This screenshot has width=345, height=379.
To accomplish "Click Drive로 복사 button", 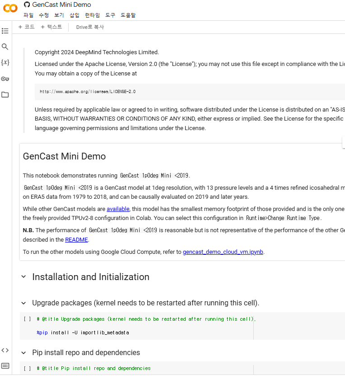I will (90, 27).
